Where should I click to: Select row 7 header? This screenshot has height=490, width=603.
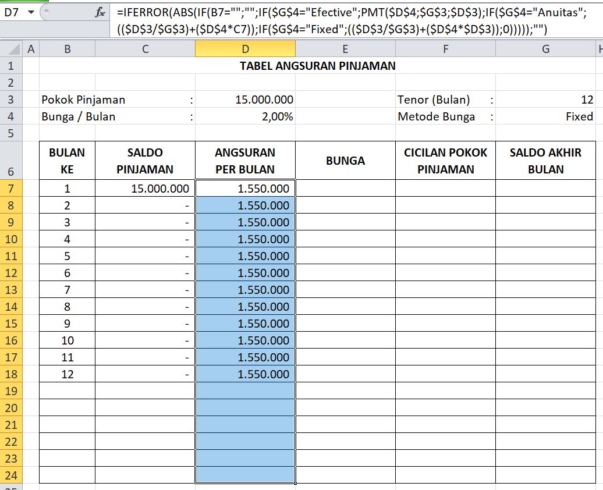(x=12, y=188)
